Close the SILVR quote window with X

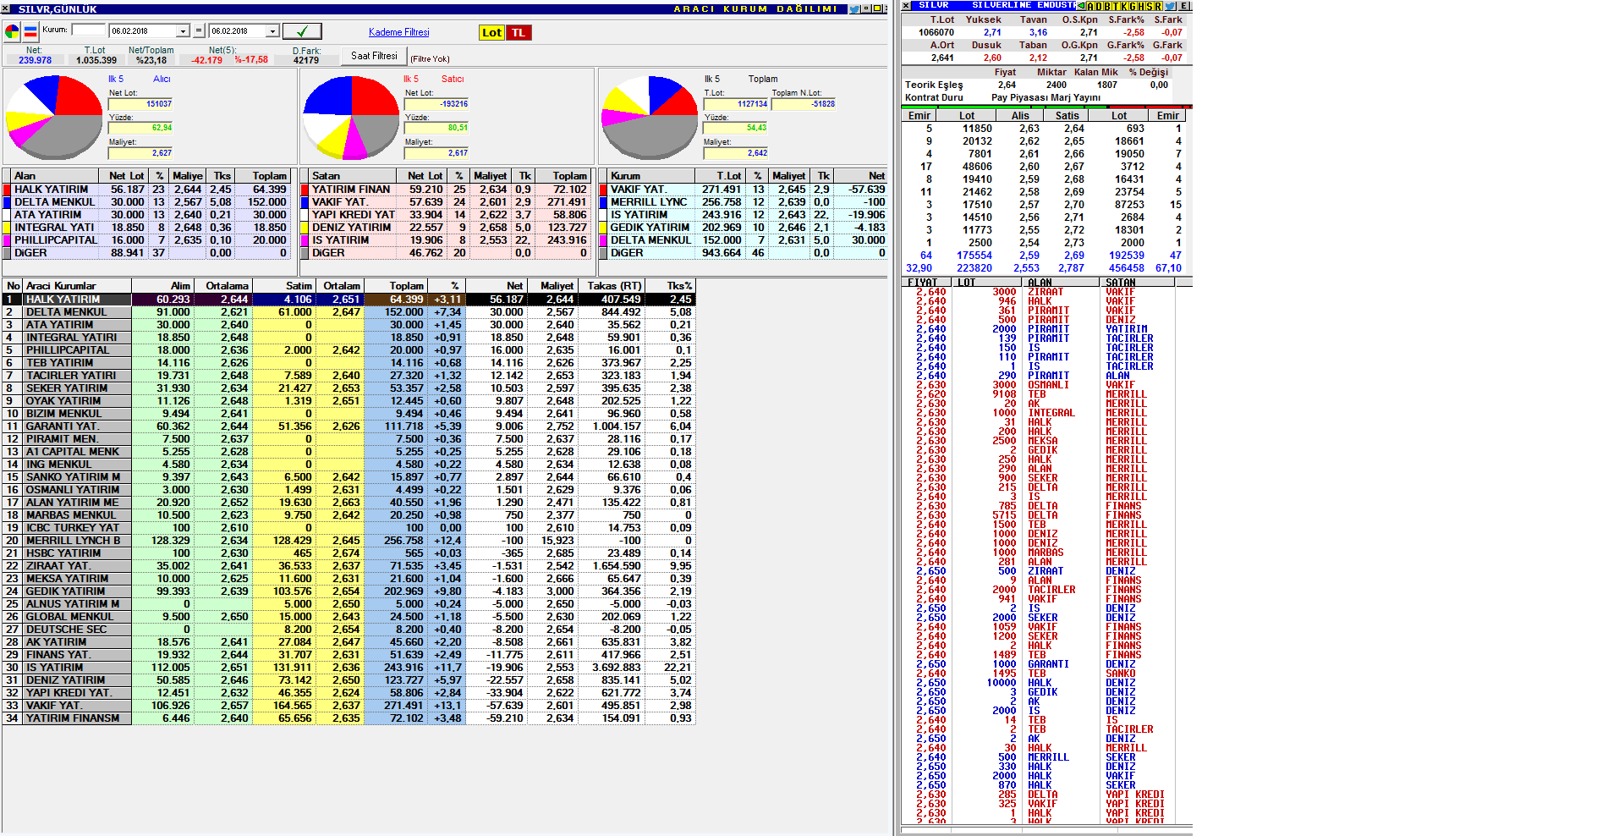coord(906,5)
